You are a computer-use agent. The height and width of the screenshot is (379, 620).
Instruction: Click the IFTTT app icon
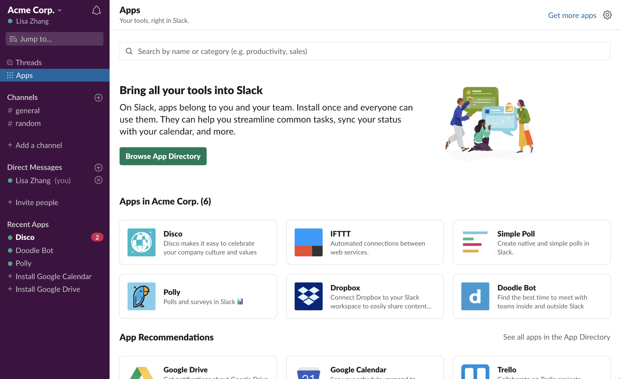click(308, 242)
